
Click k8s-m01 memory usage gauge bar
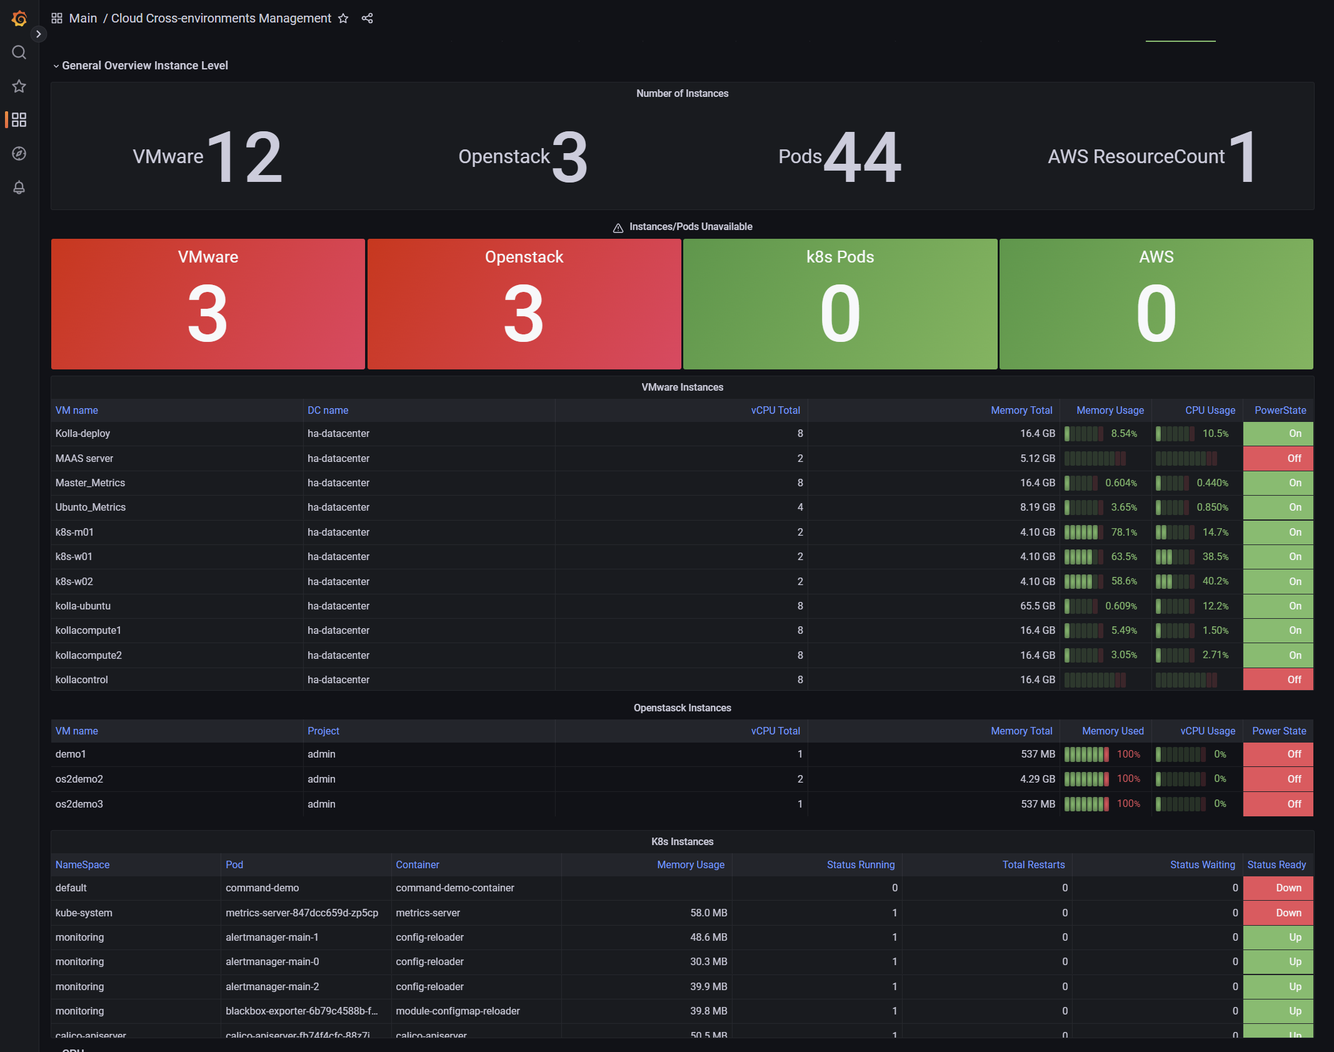click(x=1085, y=533)
